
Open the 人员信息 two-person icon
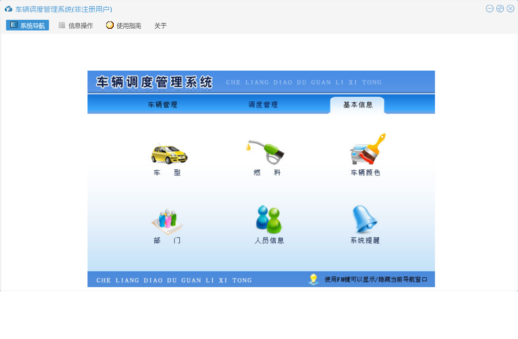coord(268,220)
